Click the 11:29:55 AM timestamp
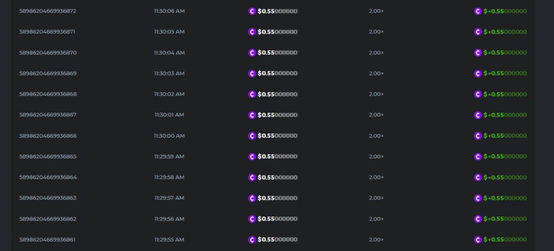The height and width of the screenshot is (251, 554). click(x=169, y=239)
